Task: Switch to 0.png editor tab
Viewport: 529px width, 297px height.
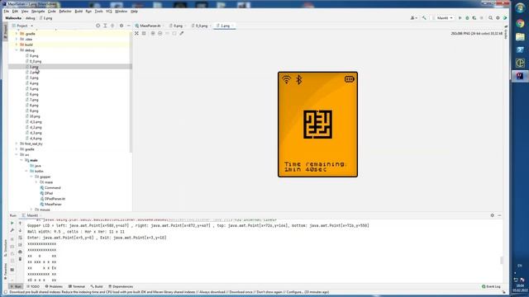Action: click(x=178, y=26)
